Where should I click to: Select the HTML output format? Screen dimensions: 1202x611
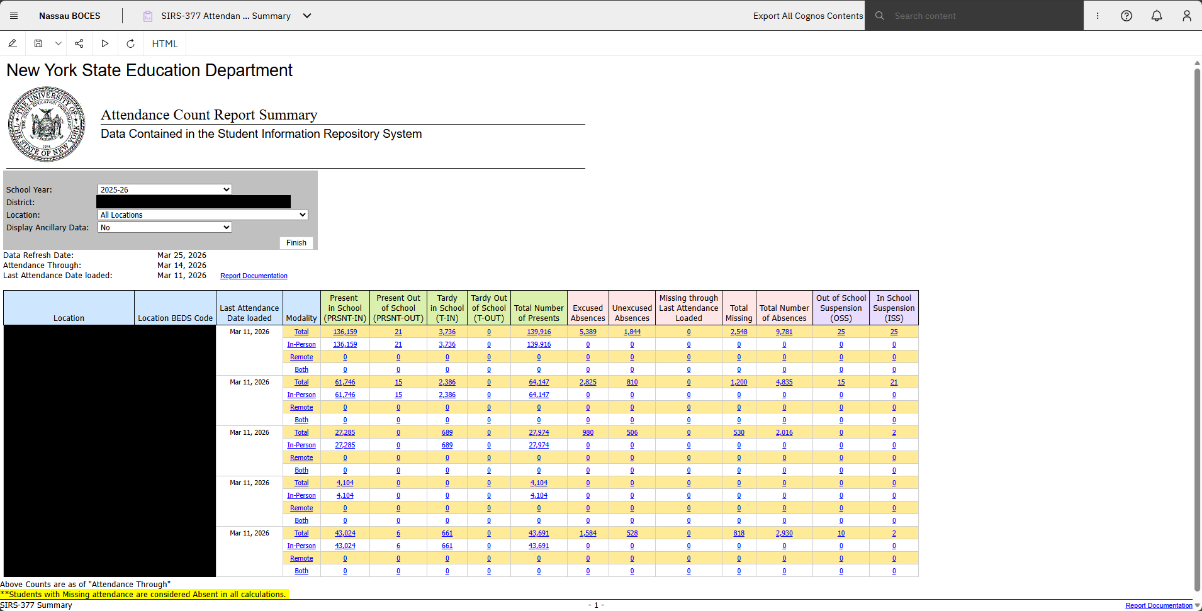165,43
